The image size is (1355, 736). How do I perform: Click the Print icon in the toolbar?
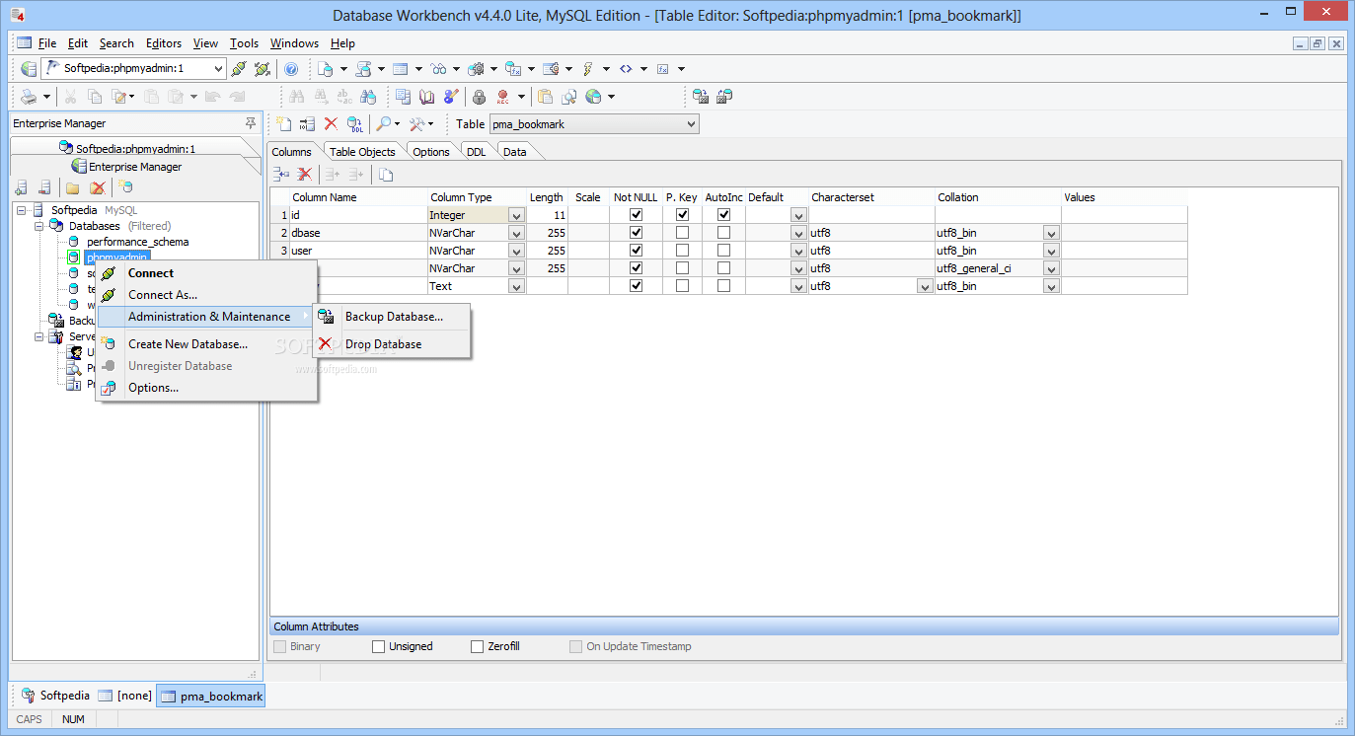point(29,97)
